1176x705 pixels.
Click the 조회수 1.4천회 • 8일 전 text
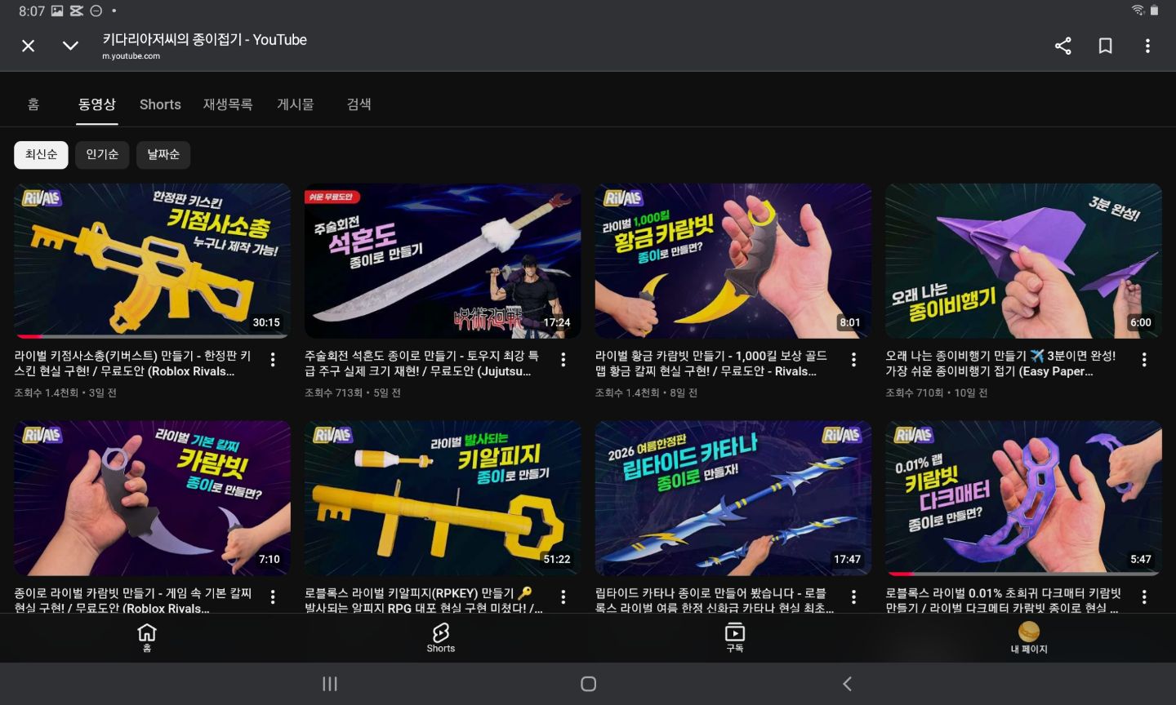pos(647,393)
